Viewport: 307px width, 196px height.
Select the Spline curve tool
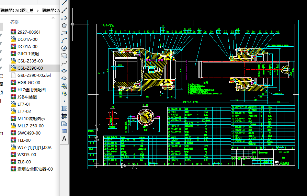pyautogui.click(x=64, y=63)
